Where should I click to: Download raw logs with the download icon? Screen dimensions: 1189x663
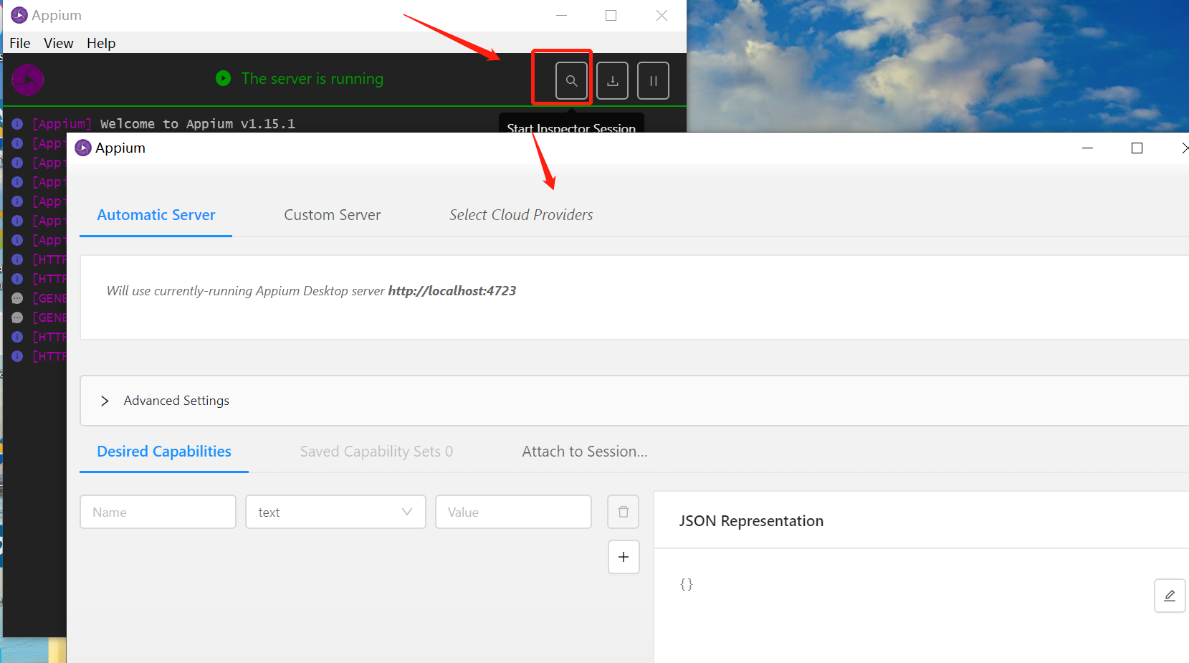pos(612,80)
